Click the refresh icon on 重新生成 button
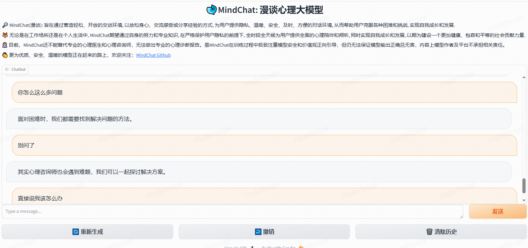This screenshot has width=528, height=248. tap(75, 232)
